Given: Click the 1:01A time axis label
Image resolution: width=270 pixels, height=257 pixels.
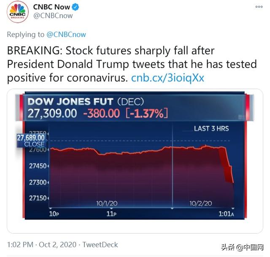Looking at the screenshot, I should [226, 213].
